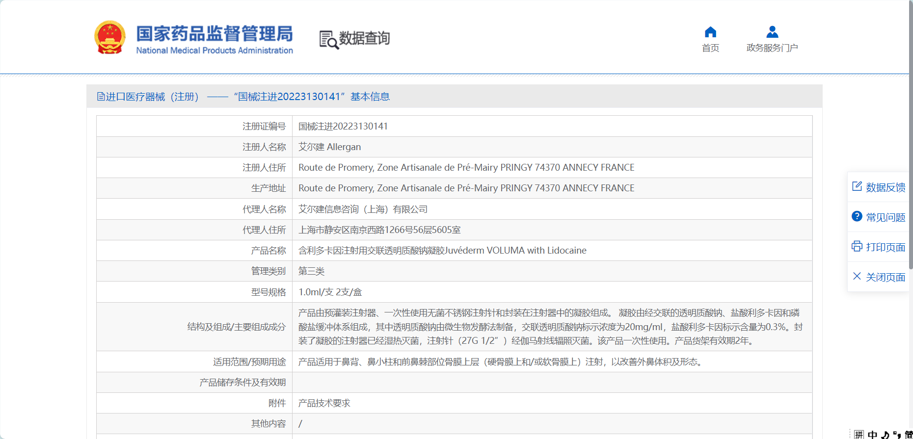Screen dimensions: 913x439
Task: Click the 艾尔建 Allergan value cell
Action: (552, 147)
